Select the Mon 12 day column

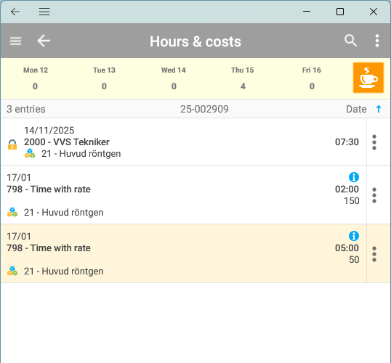point(36,78)
